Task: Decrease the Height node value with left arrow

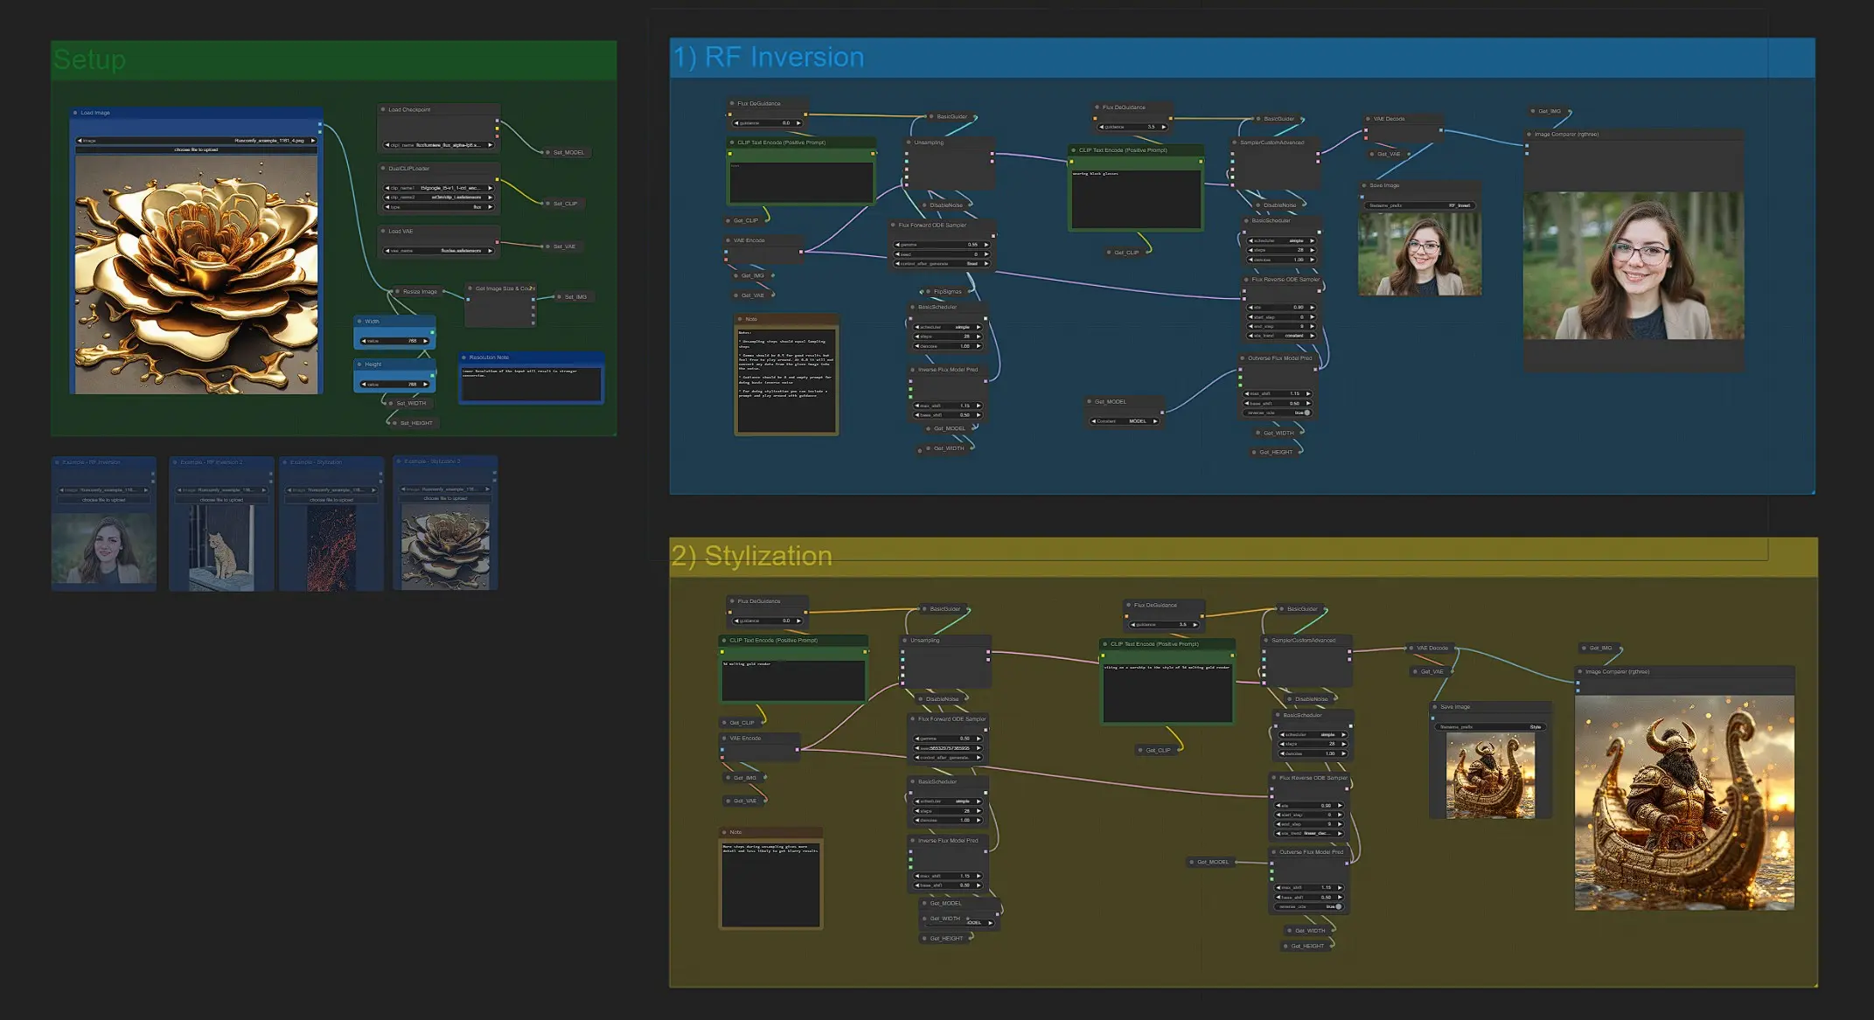Action: [364, 385]
